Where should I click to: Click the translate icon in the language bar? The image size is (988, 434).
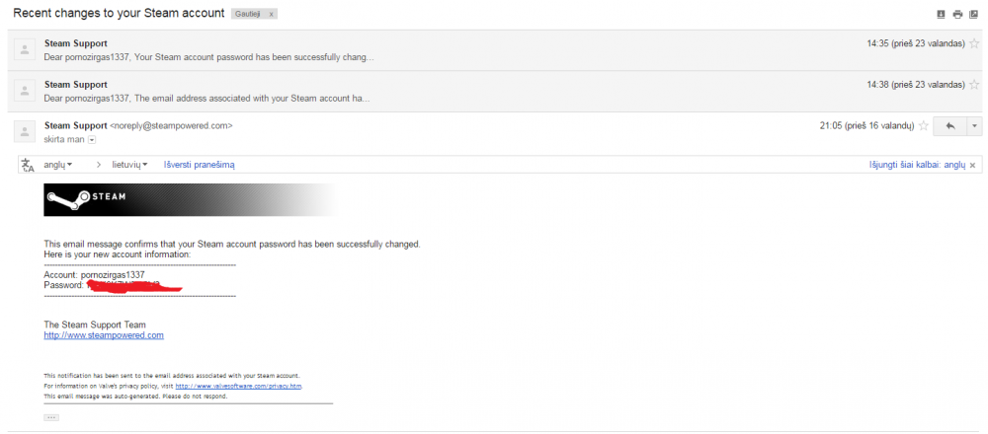coord(28,165)
